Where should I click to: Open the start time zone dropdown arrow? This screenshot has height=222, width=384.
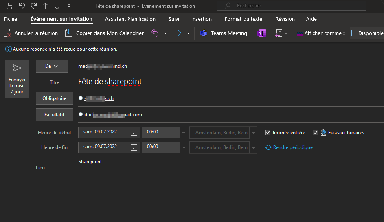(254, 133)
